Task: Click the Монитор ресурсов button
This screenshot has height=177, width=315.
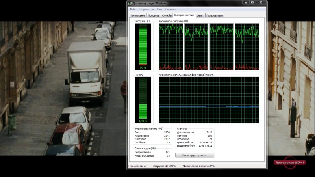Action: pos(195,155)
